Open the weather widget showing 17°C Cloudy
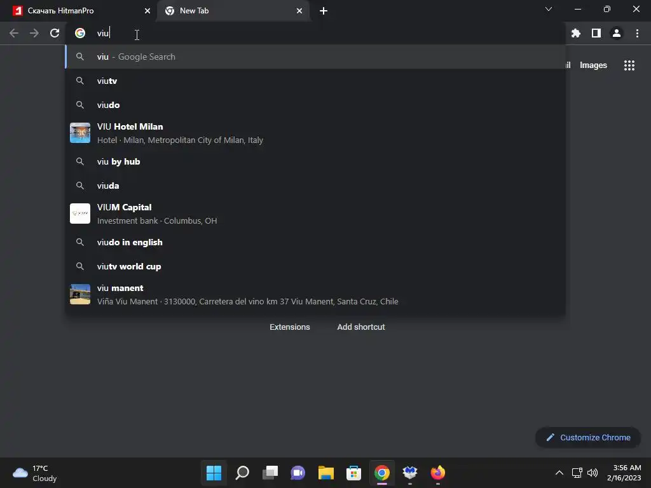 coord(35,473)
